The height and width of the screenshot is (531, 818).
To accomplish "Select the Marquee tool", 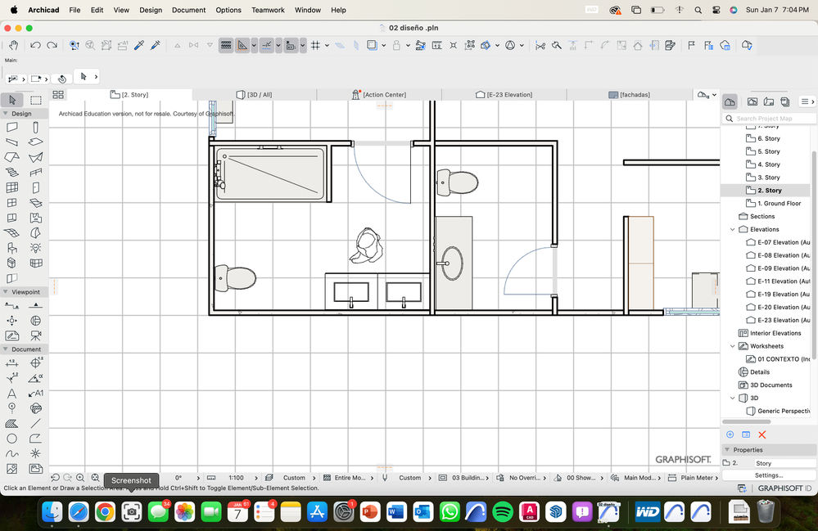I will (x=36, y=100).
